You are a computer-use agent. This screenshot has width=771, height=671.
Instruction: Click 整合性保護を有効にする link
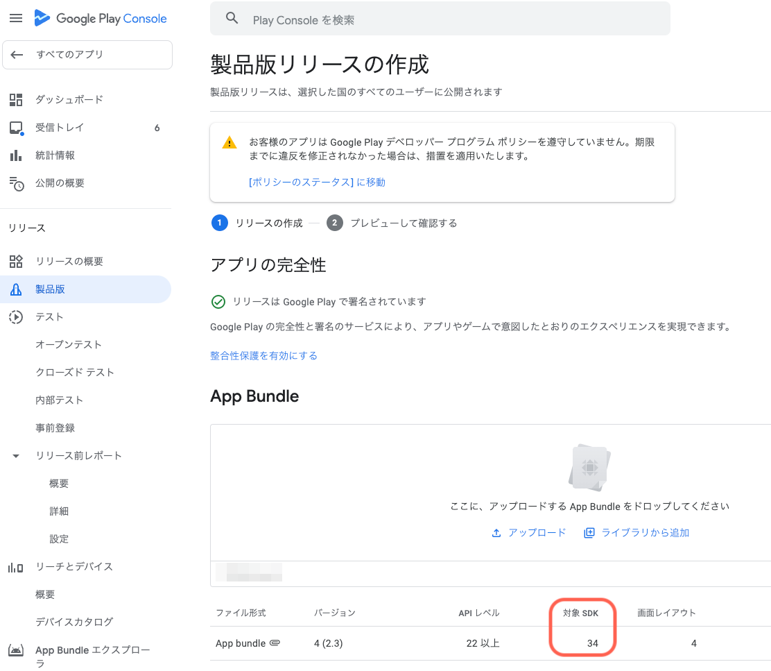tap(263, 355)
